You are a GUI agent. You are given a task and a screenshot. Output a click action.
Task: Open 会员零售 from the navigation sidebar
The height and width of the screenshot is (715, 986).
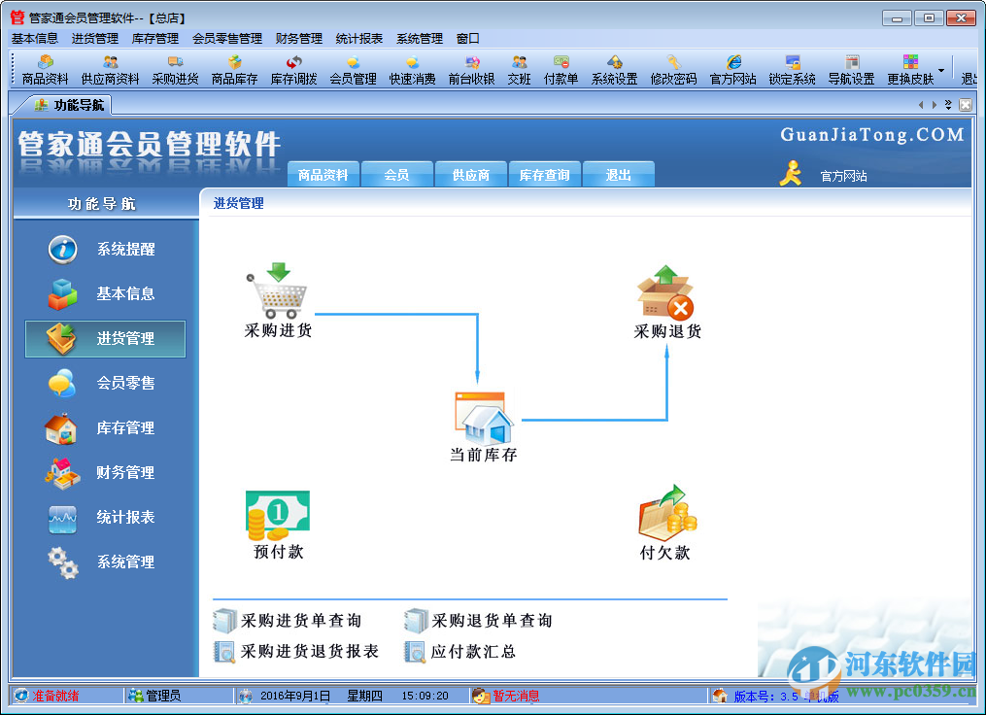tap(104, 383)
